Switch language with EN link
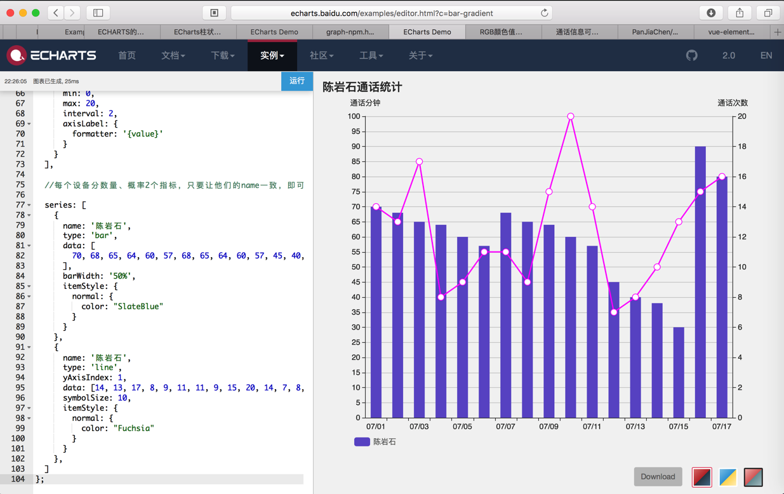This screenshot has height=494, width=784. pyautogui.click(x=766, y=55)
